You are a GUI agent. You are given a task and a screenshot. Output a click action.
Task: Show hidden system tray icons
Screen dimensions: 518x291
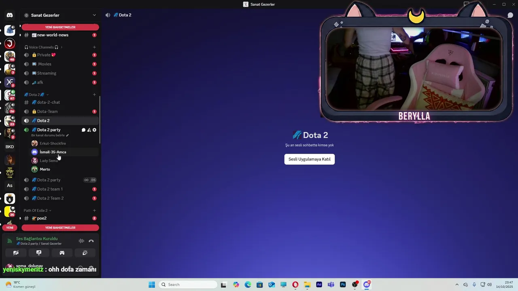pyautogui.click(x=457, y=285)
